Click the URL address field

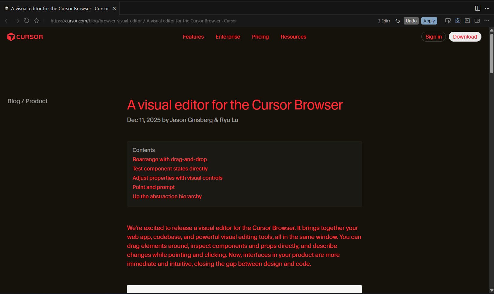click(x=144, y=21)
